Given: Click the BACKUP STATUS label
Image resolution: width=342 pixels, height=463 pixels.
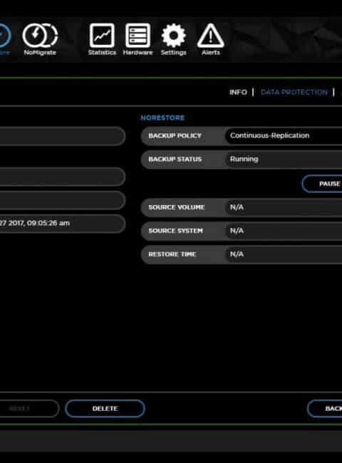Looking at the screenshot, I should (x=175, y=160).
